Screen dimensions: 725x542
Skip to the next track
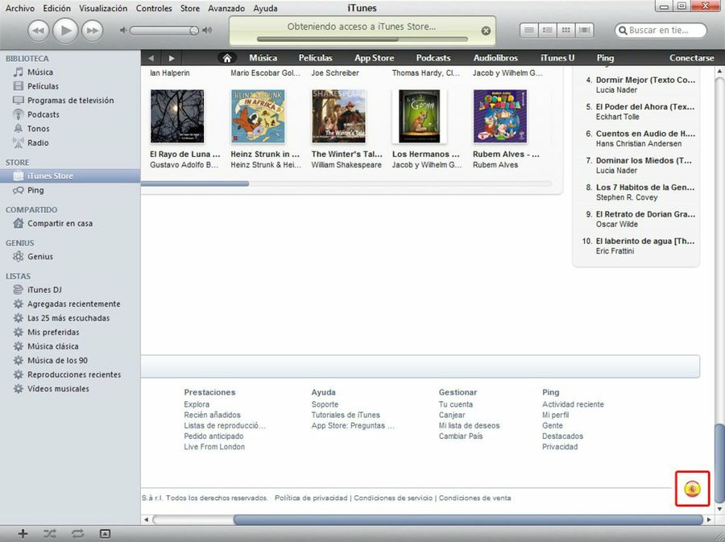point(93,31)
